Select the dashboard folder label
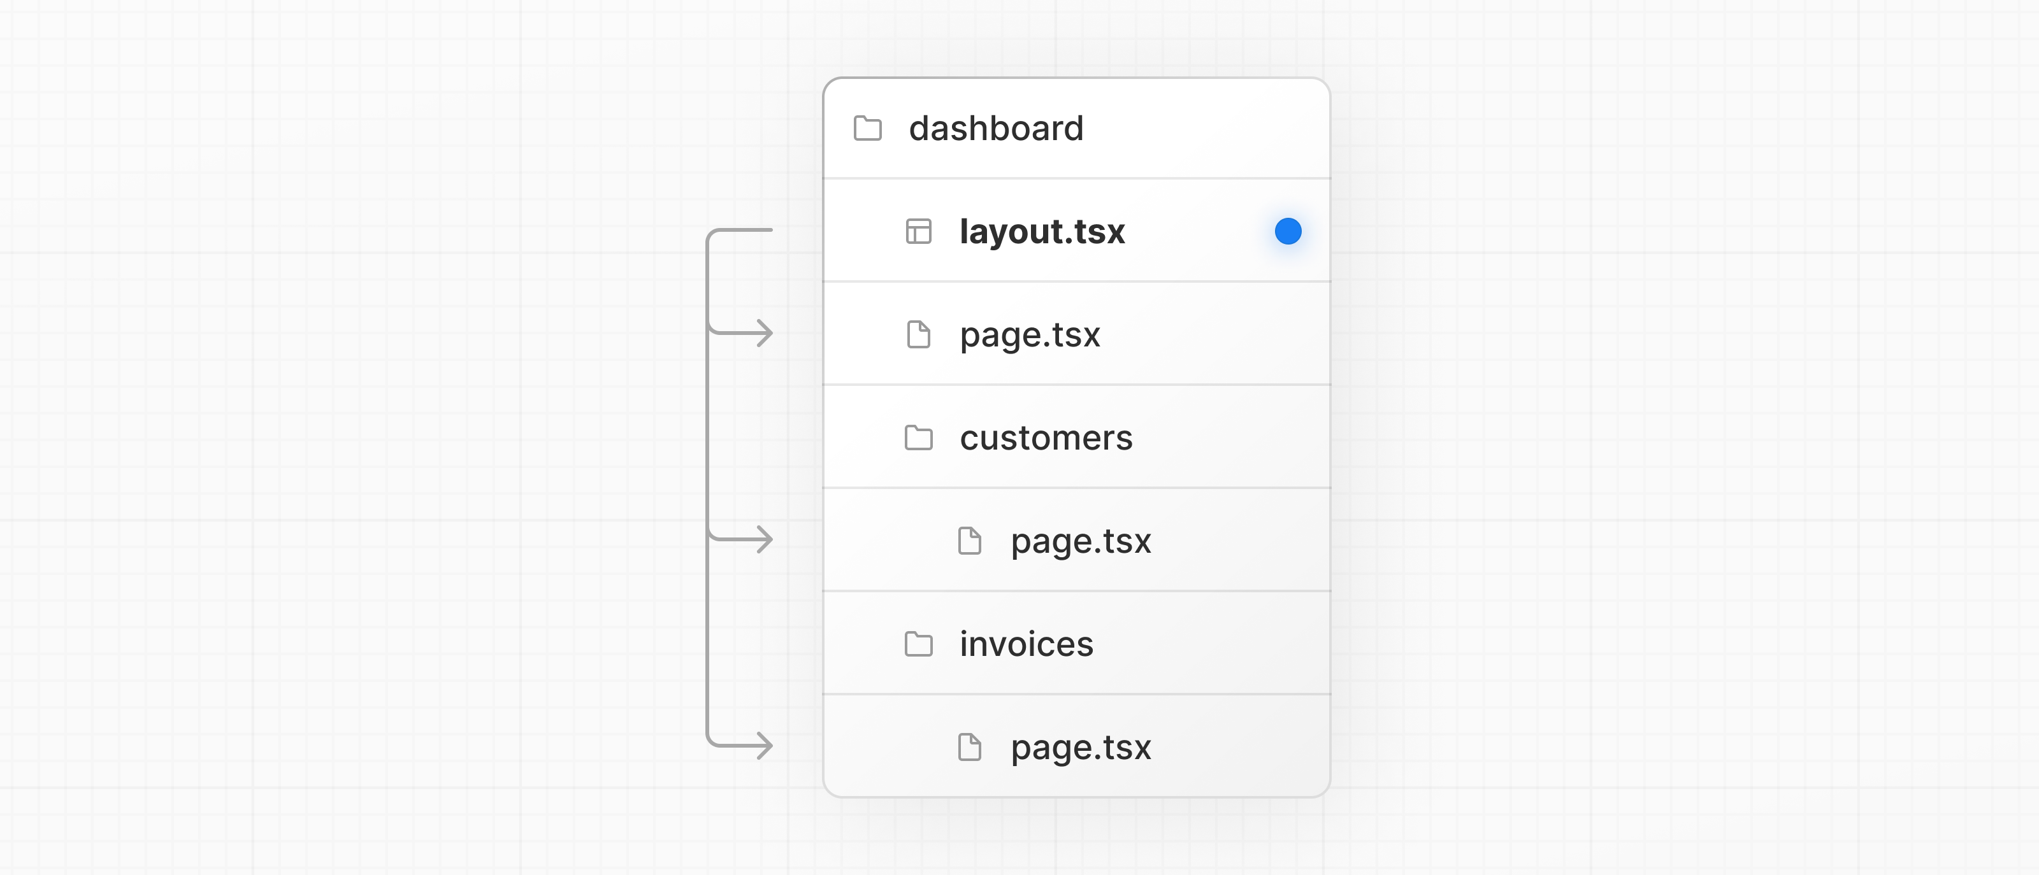The width and height of the screenshot is (2039, 875). tap(996, 128)
